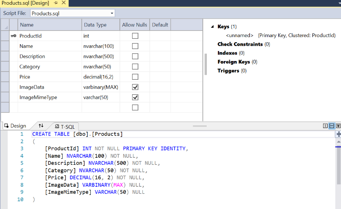Toggle Allow Nulls for ProductId
This screenshot has width=341, height=209.
[135, 36]
